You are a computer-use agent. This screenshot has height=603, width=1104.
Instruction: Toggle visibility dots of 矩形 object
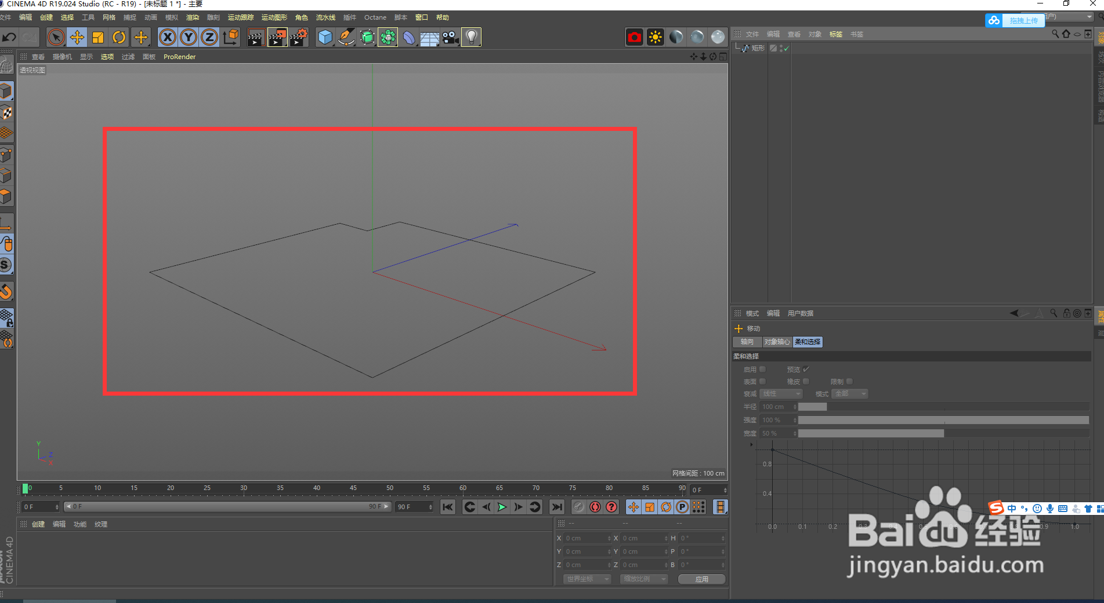click(781, 48)
